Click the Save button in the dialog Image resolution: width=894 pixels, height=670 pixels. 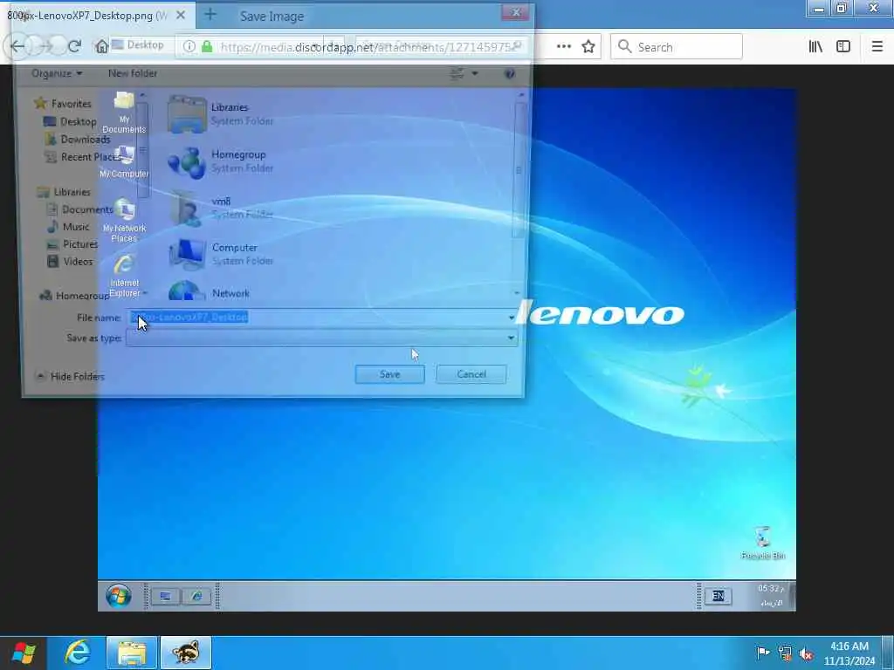click(390, 374)
